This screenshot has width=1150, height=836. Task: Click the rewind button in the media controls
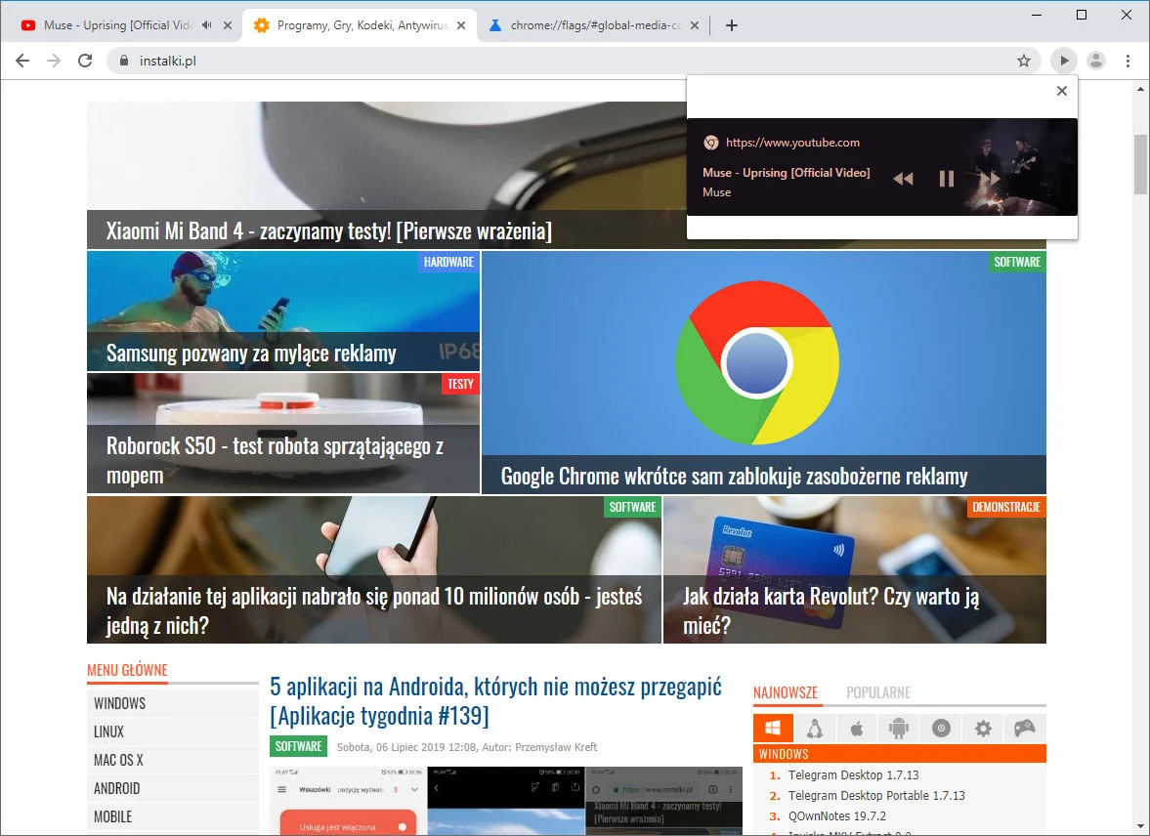pyautogui.click(x=904, y=179)
